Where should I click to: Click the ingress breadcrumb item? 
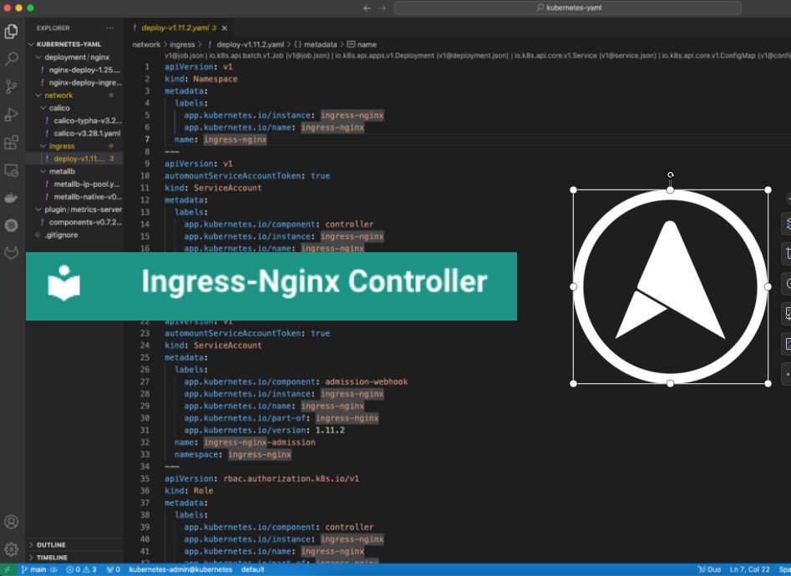click(x=182, y=44)
